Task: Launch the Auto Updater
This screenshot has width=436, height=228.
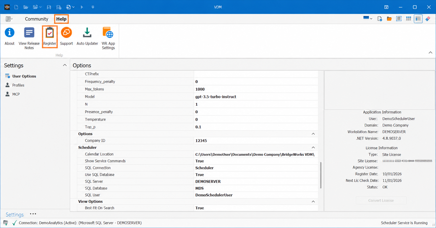Action: point(87,37)
